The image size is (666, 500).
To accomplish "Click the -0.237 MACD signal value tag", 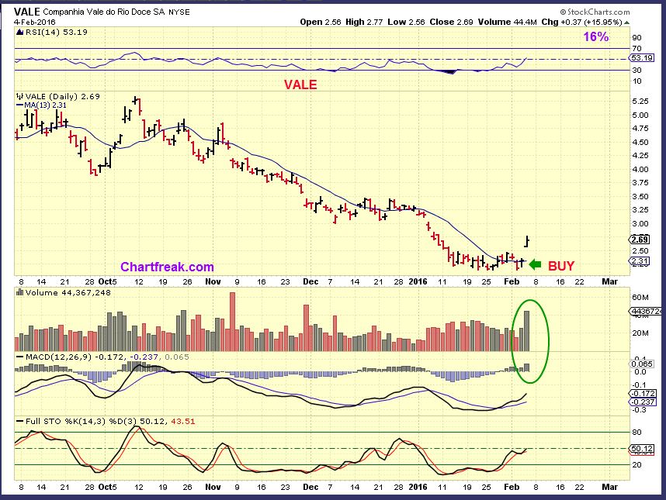I will coord(642,402).
